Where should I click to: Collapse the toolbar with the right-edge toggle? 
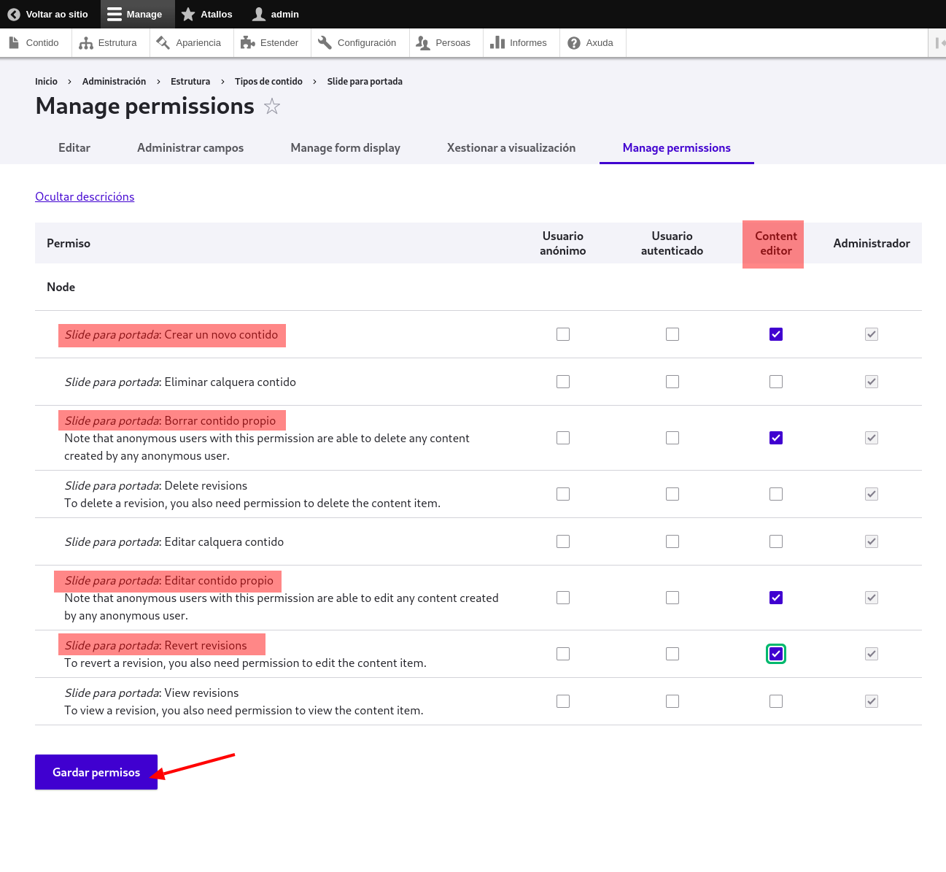pyautogui.click(x=939, y=43)
